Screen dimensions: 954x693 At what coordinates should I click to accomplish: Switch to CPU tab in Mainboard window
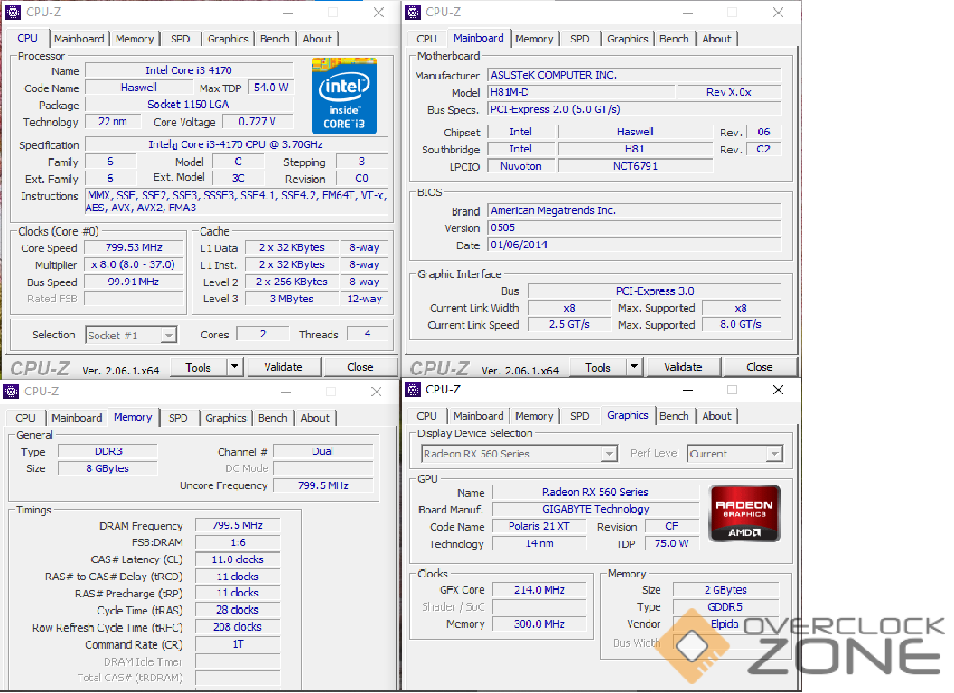[426, 39]
